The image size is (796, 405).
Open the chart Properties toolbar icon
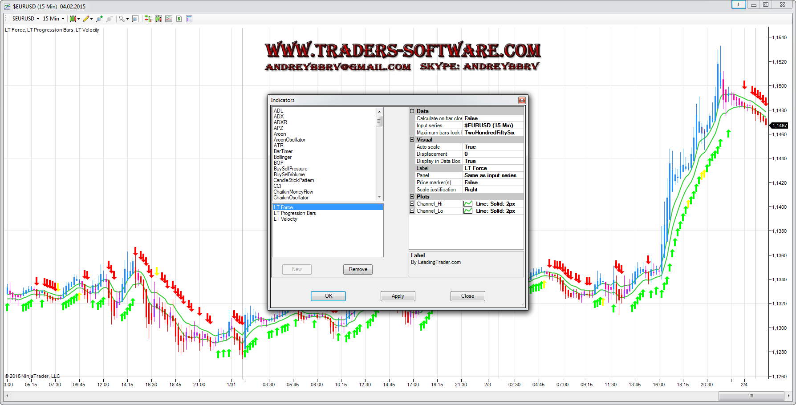coord(189,19)
